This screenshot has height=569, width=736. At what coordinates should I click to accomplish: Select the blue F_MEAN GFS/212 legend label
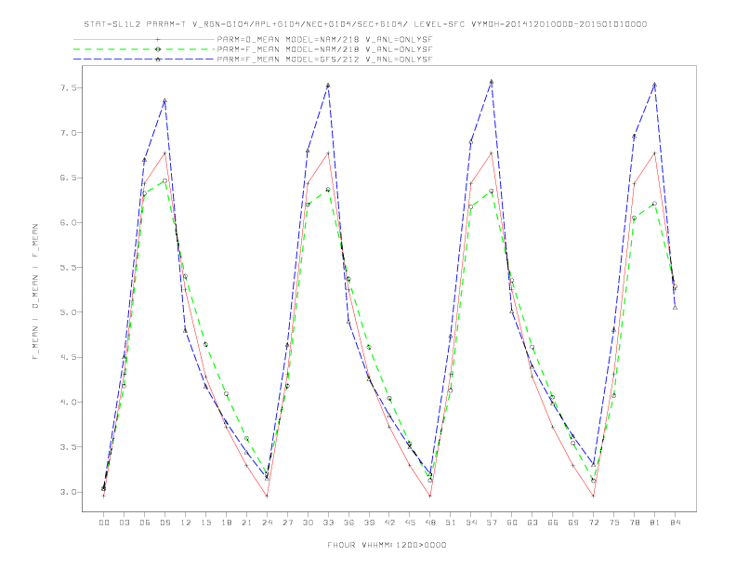point(324,60)
